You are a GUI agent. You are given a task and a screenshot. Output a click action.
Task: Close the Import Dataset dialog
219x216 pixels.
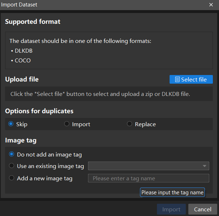211,5
